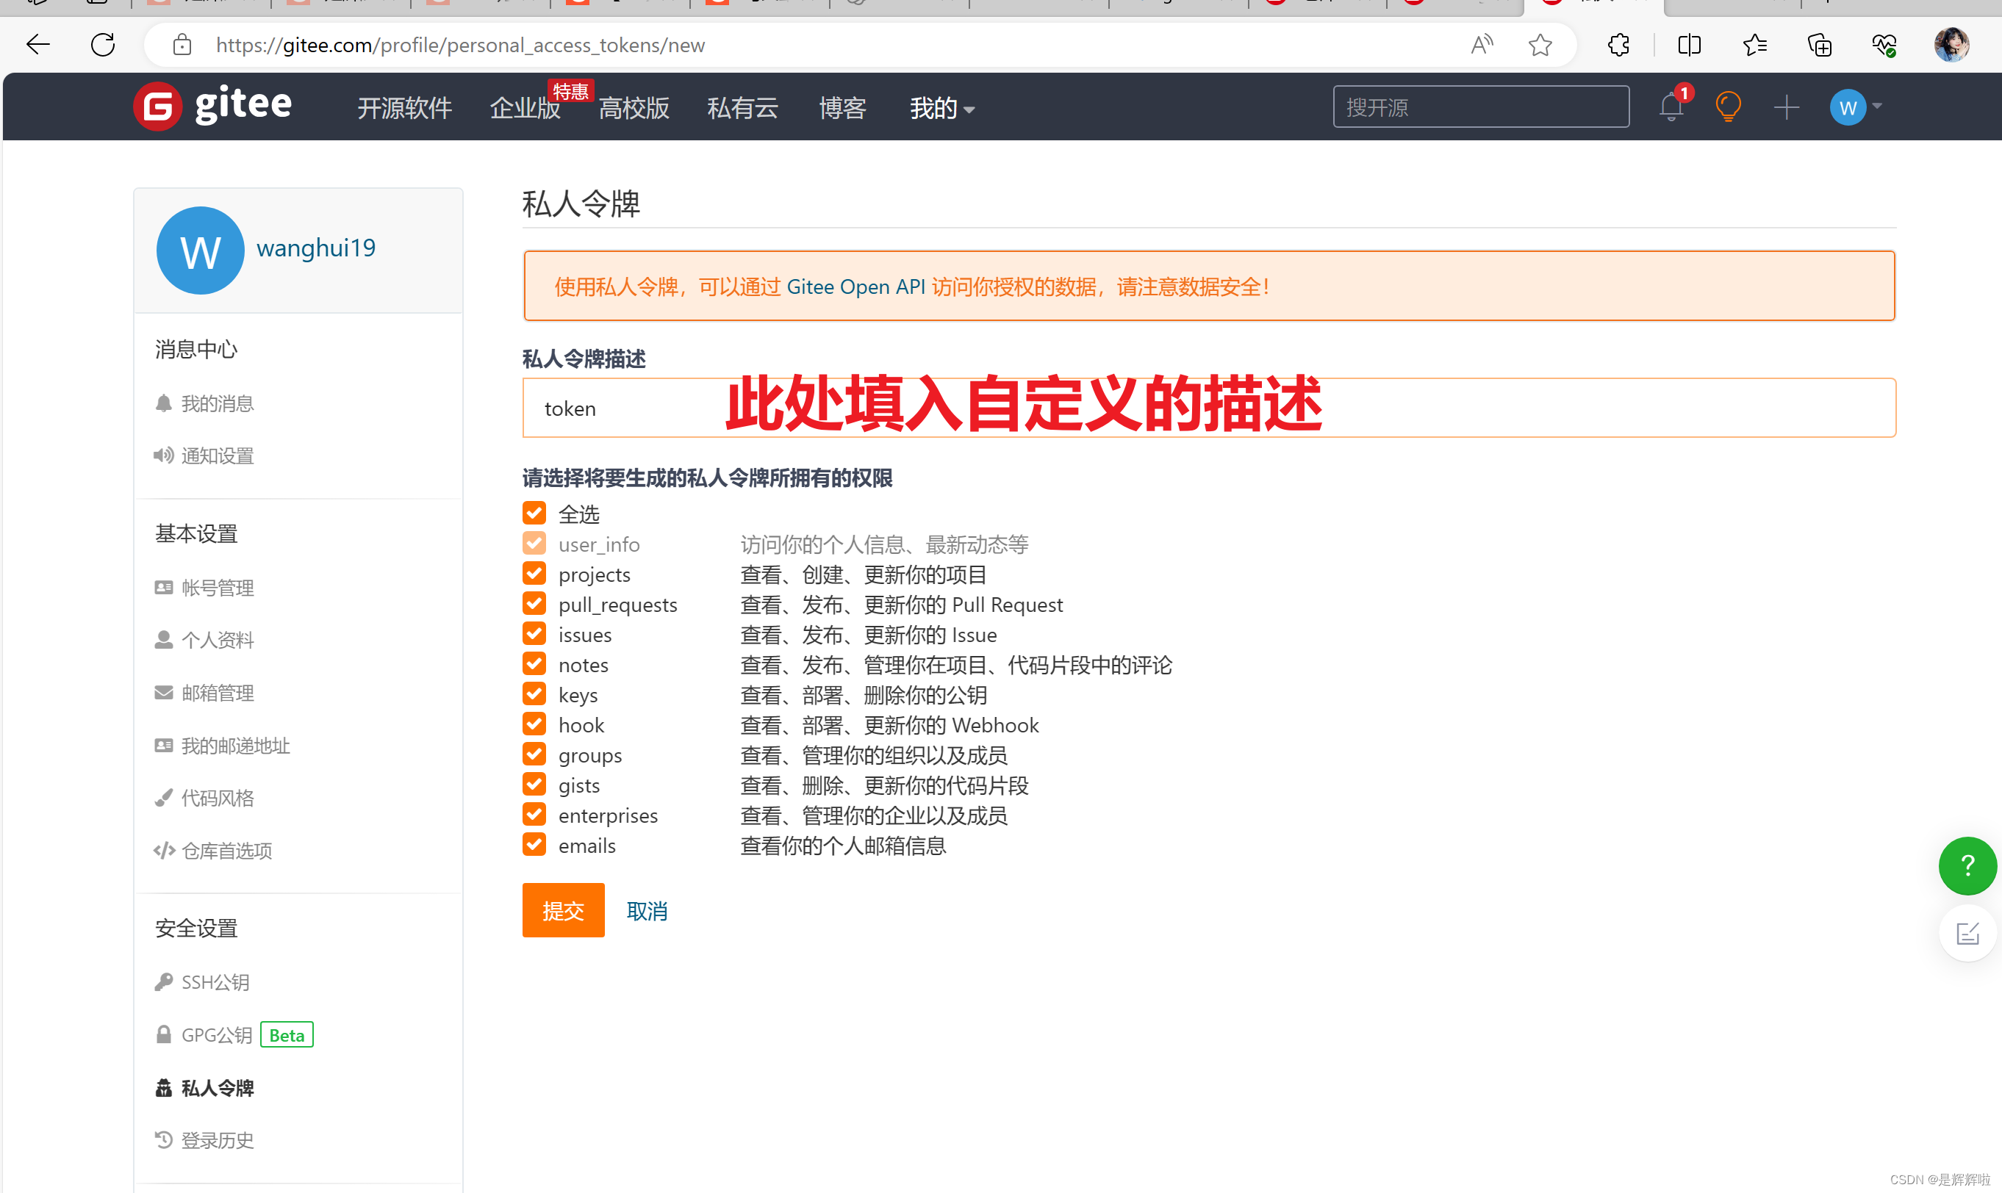Click the orange lightbulb icon
The image size is (2002, 1193).
1728,107
